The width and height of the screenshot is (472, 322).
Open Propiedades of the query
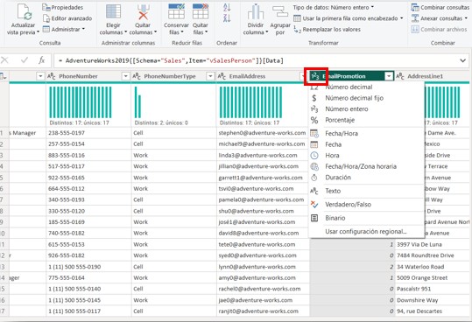point(63,7)
